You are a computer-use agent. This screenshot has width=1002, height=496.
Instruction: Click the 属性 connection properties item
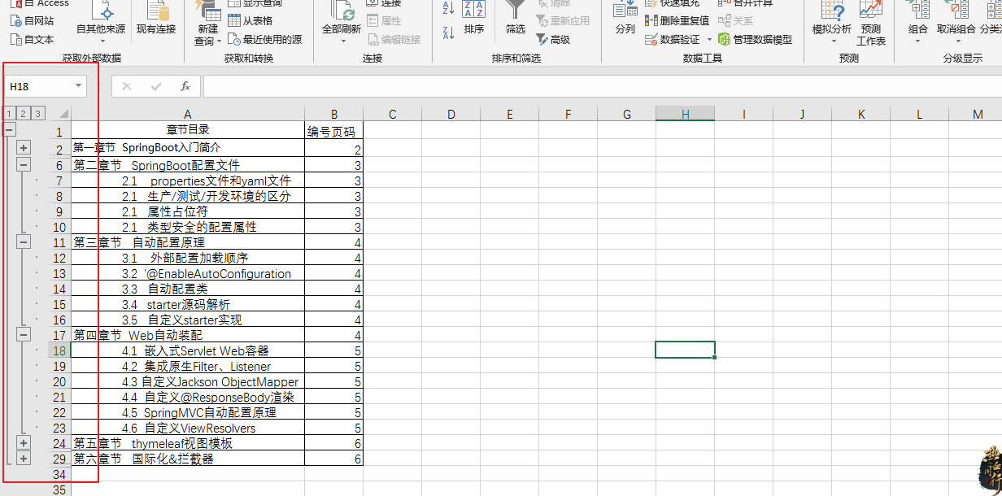(x=385, y=21)
